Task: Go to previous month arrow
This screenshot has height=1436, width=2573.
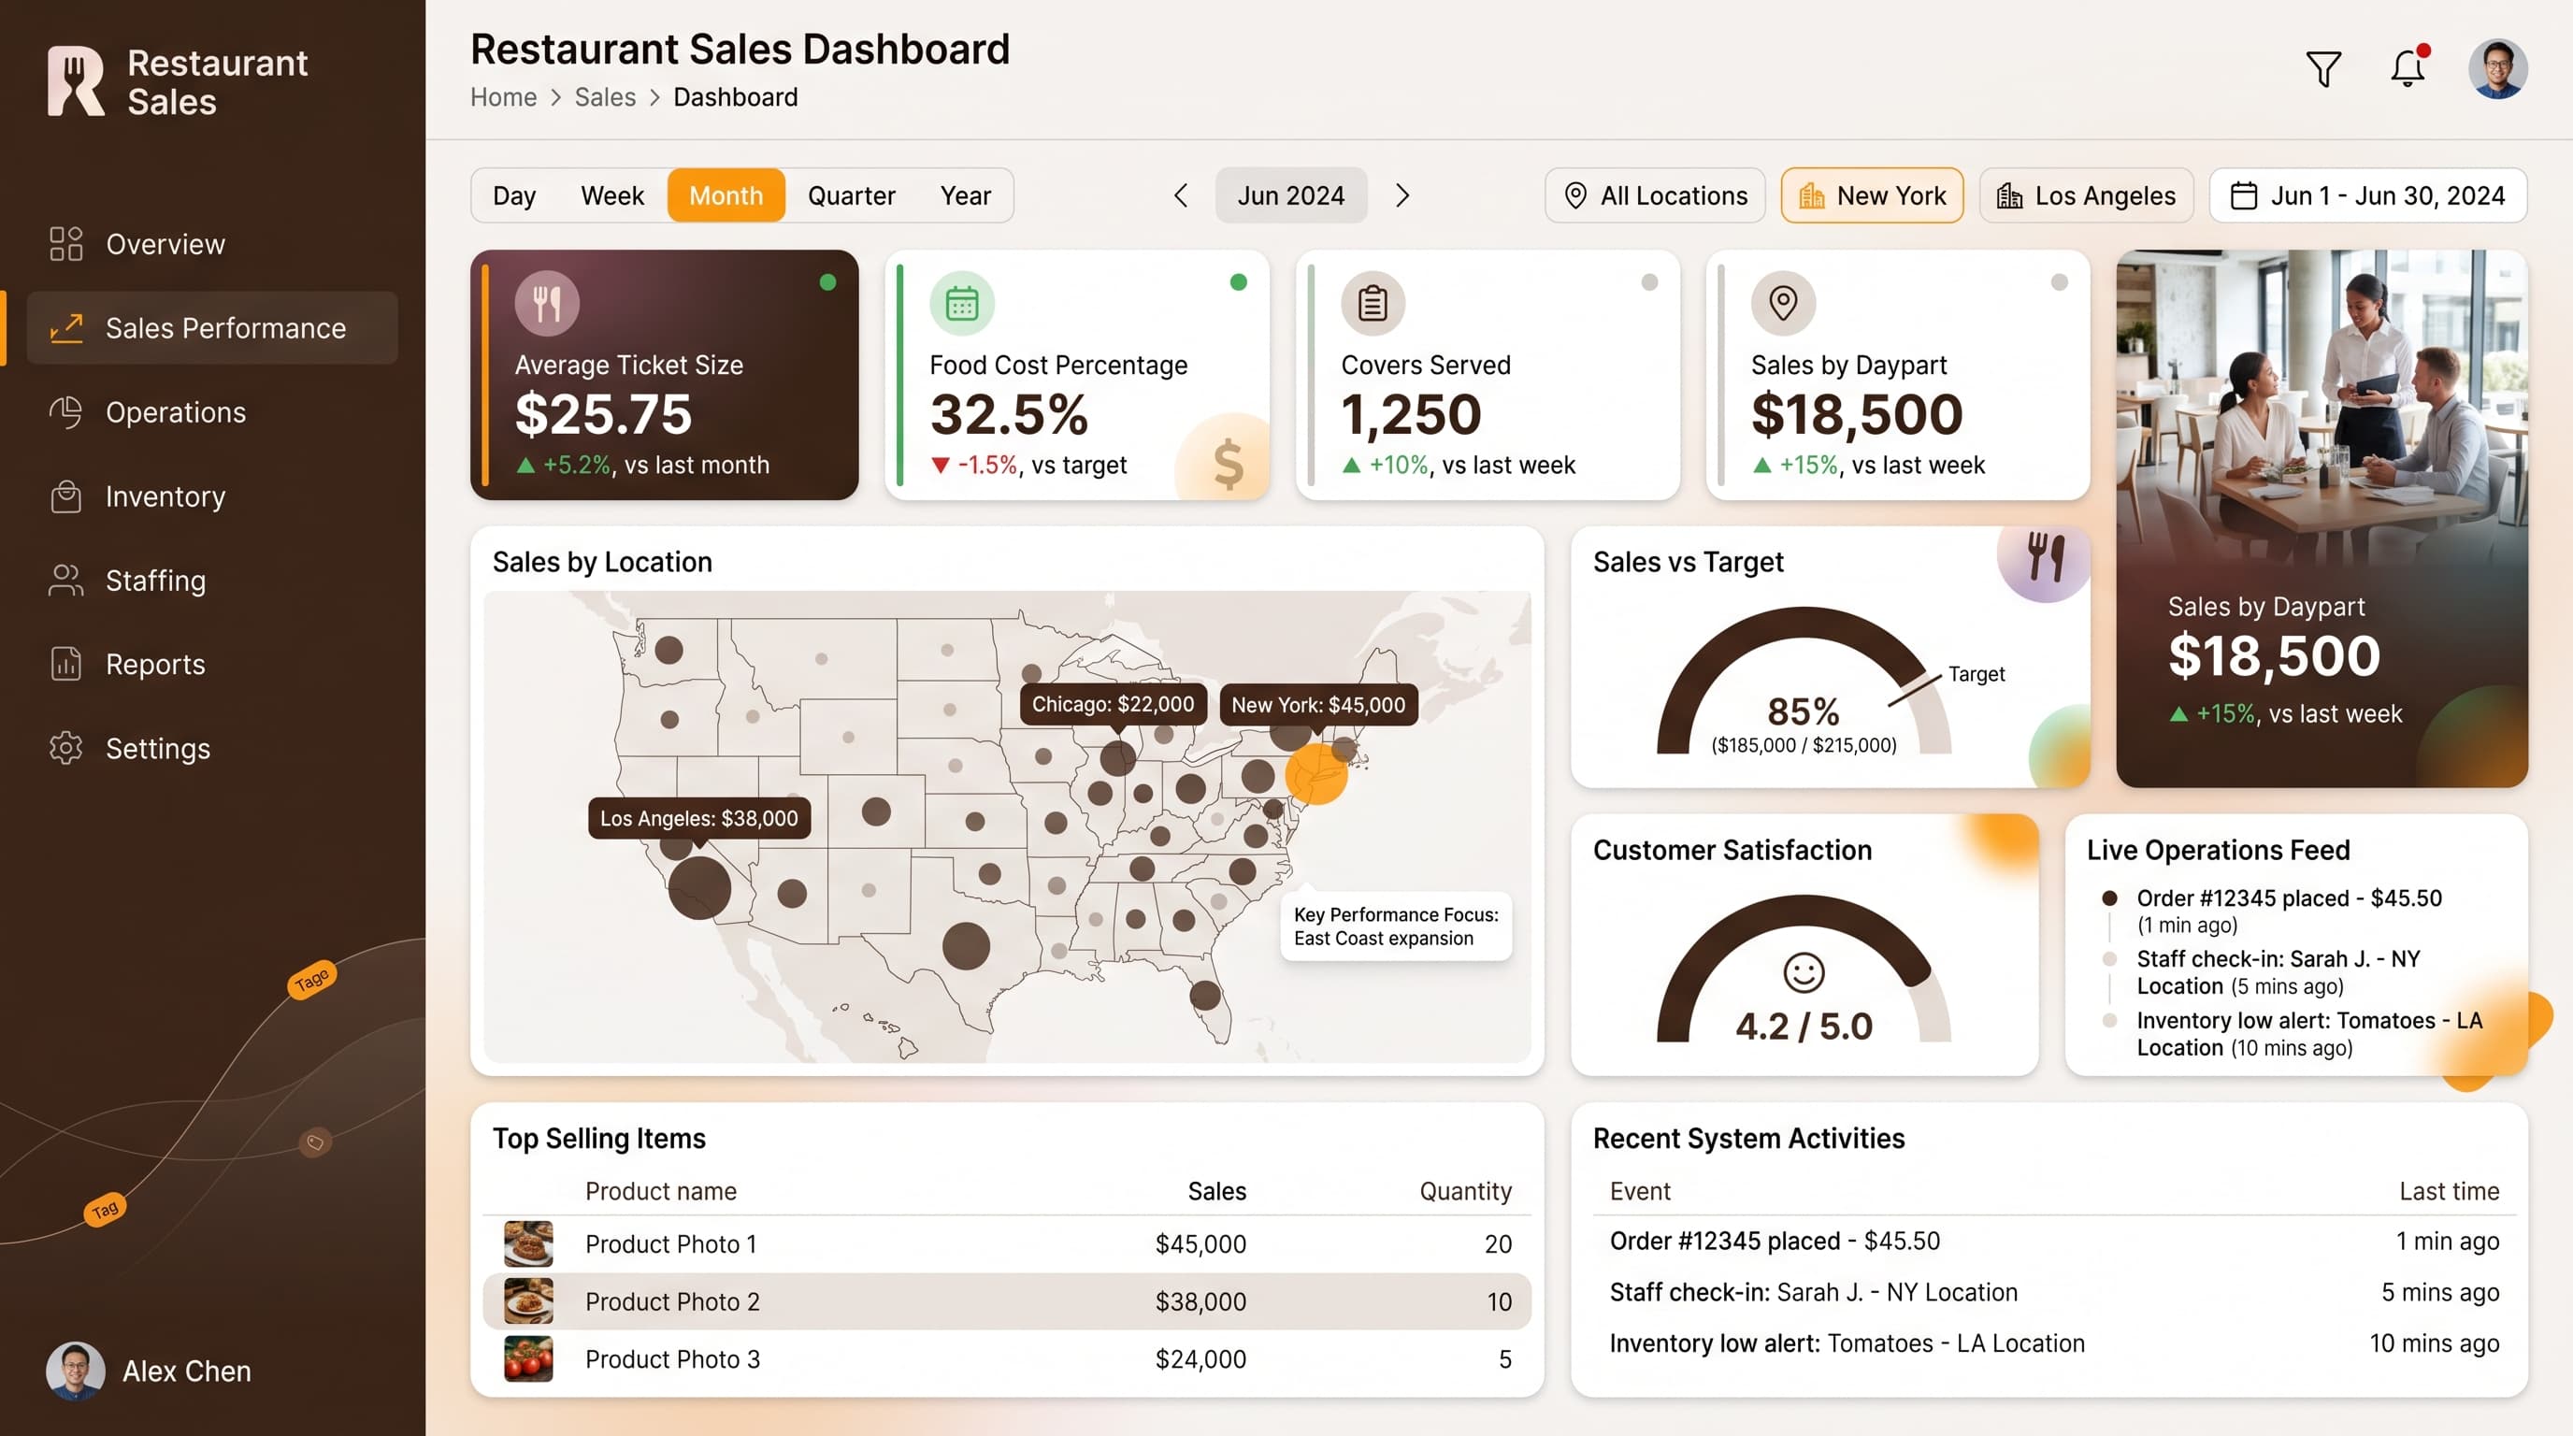Action: click(x=1181, y=195)
